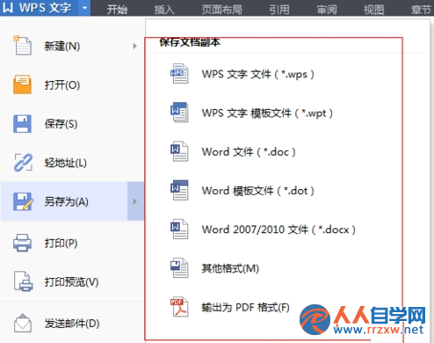The width and height of the screenshot is (434, 343).
Task: Expand submenu arrow beside 另存为(A)
Action: [x=135, y=201]
